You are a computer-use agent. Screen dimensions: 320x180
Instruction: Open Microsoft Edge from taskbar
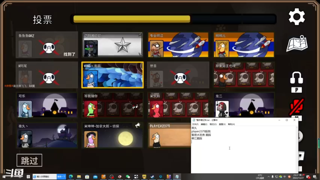[x=71, y=176]
